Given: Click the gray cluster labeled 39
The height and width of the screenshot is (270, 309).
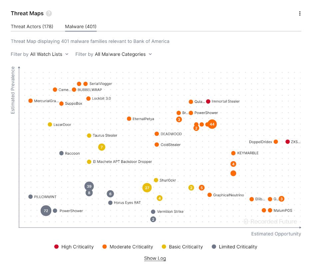Looking at the screenshot, I should click(89, 186).
